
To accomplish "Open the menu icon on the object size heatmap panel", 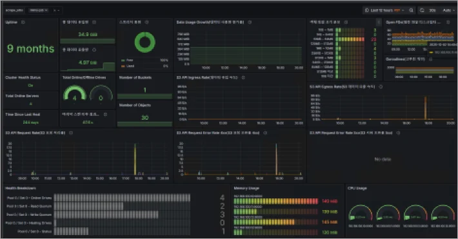I will 379,22.
